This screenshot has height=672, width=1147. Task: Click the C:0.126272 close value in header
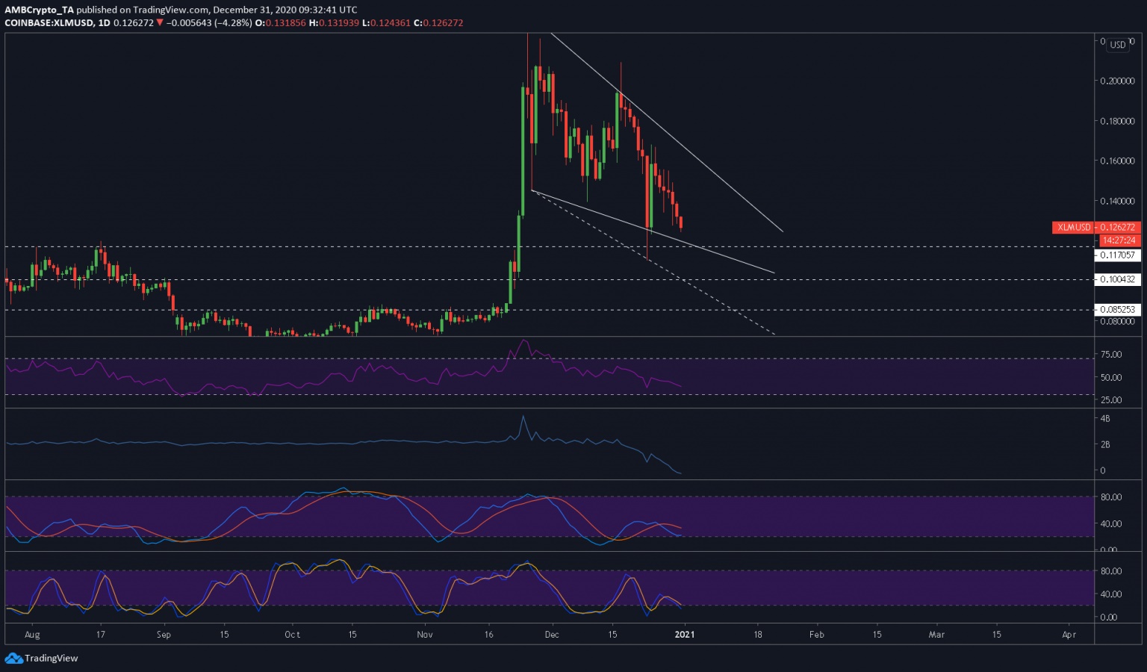coord(438,23)
